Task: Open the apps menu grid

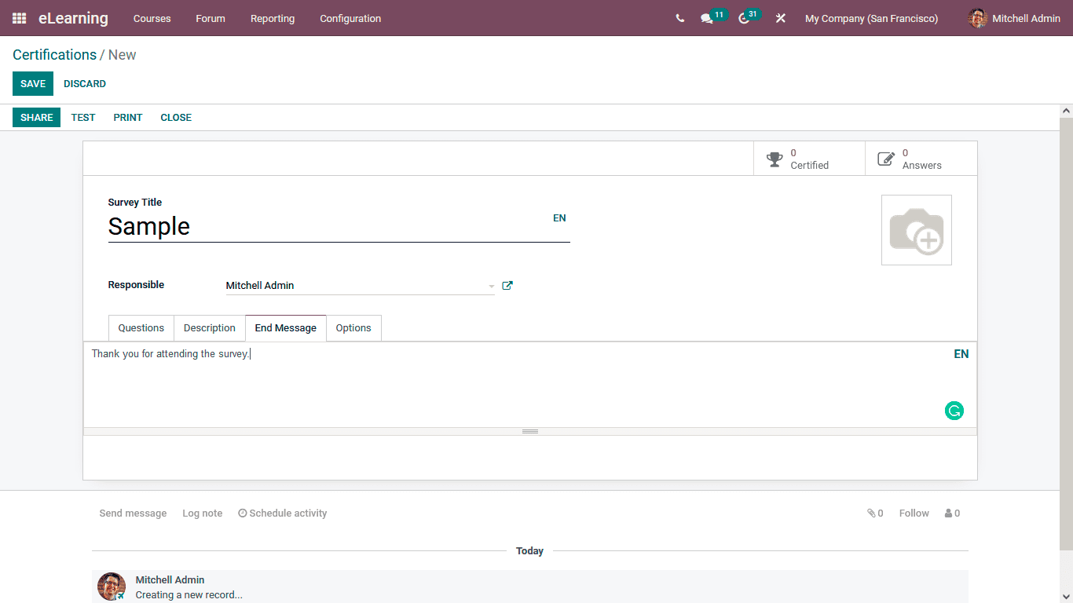Action: [18, 18]
